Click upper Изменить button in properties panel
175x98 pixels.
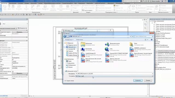[20, 32]
